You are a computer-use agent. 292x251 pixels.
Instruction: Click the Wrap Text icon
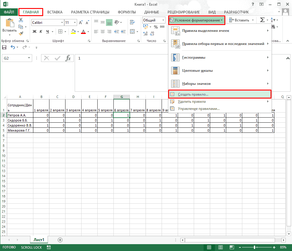coord(132,22)
